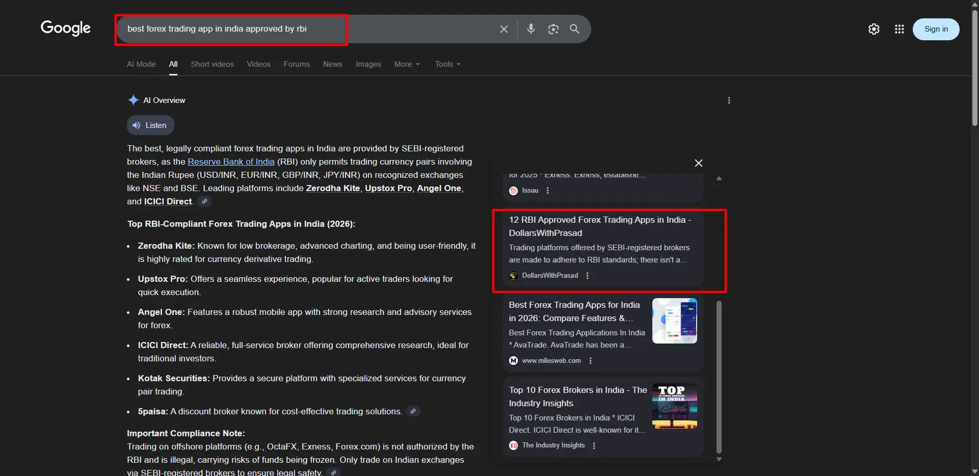Image resolution: width=979 pixels, height=476 pixels.
Task: Open the three-dot menu on AI Overview
Action: click(729, 100)
